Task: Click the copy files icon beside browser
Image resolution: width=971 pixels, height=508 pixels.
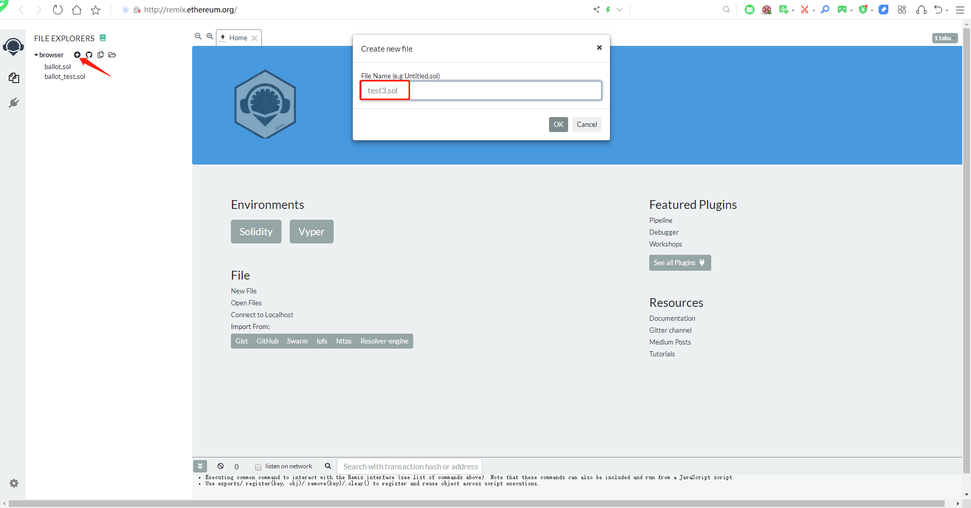Action: click(x=101, y=55)
